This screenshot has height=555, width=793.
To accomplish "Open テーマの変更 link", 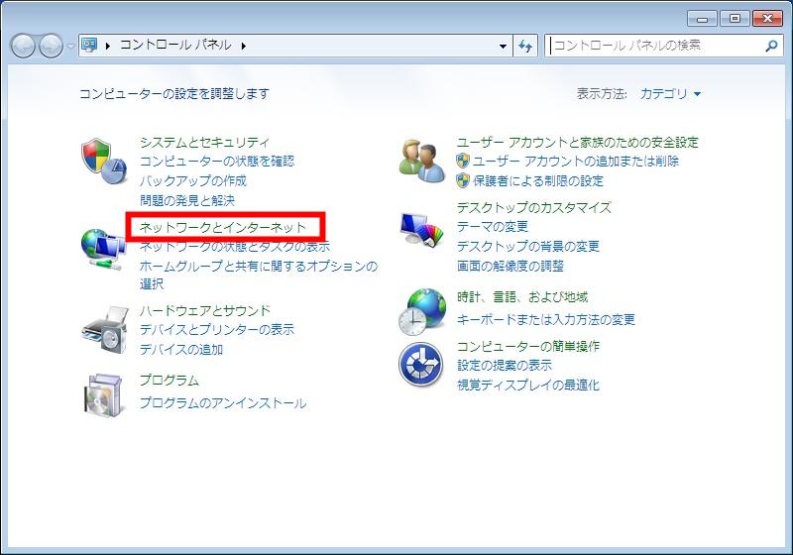I will [x=493, y=226].
